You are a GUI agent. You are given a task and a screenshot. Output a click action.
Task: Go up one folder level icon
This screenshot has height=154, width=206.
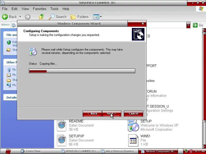[x=41, y=17]
